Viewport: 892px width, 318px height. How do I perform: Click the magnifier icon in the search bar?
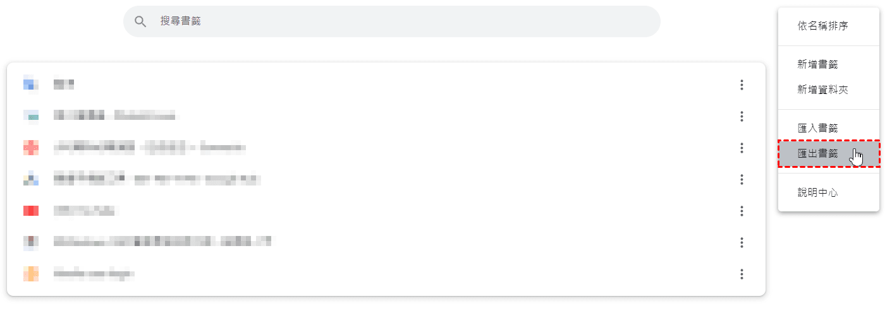point(140,21)
